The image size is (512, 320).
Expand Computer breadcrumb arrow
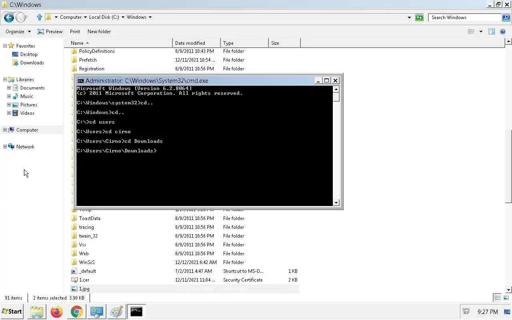click(x=86, y=17)
